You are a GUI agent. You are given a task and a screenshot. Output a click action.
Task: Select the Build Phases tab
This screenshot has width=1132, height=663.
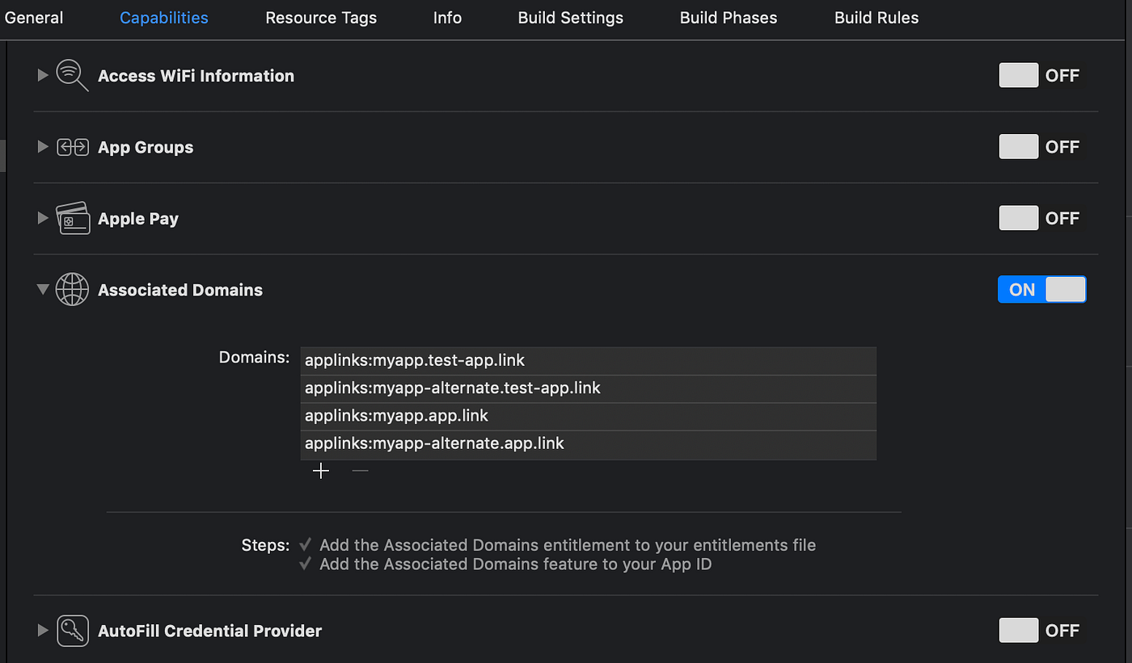(x=727, y=17)
